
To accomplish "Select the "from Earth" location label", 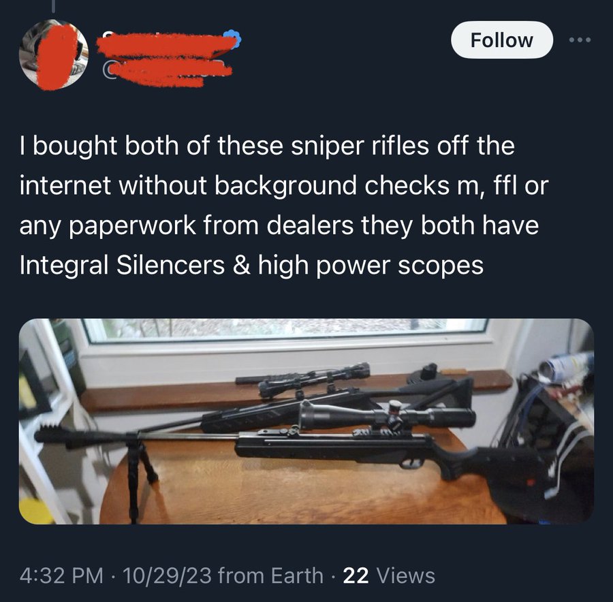I will coord(270,575).
